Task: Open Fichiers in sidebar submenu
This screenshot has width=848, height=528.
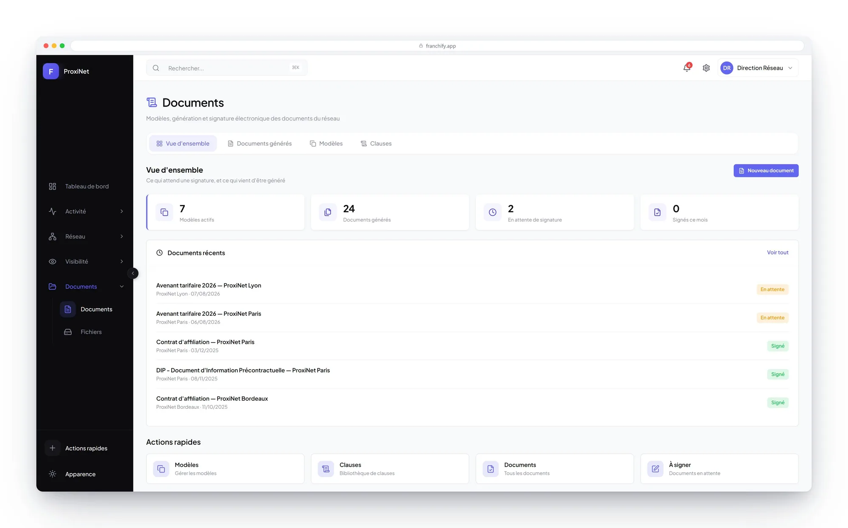Action: click(92, 332)
